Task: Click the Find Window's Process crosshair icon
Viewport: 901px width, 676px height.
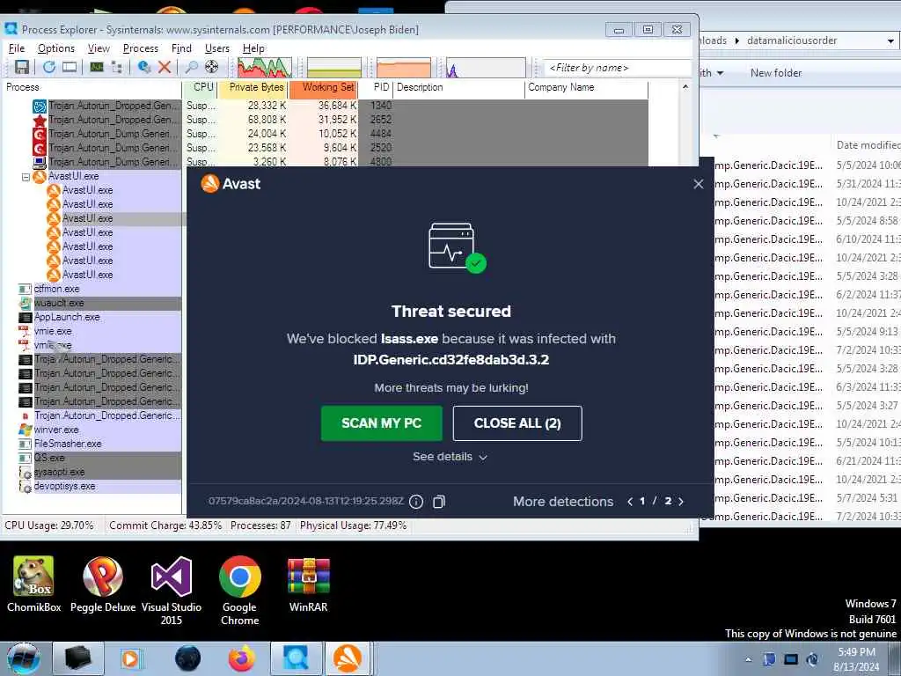Action: pos(211,67)
